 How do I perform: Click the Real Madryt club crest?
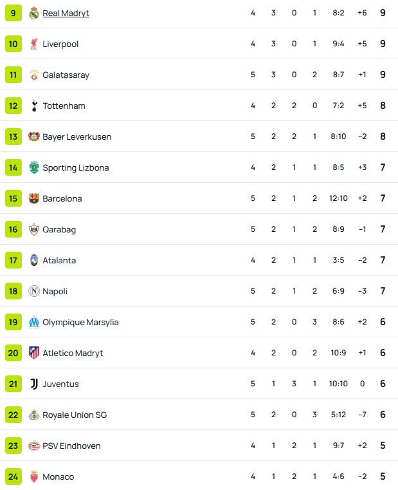pos(34,13)
